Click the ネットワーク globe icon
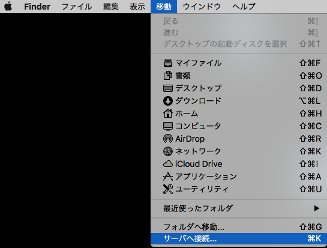The height and width of the screenshot is (248, 327). click(168, 151)
